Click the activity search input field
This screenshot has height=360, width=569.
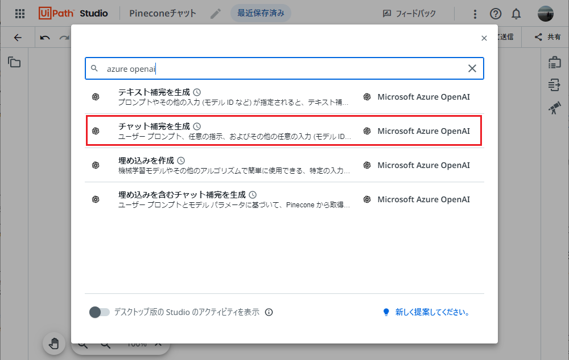(284, 68)
